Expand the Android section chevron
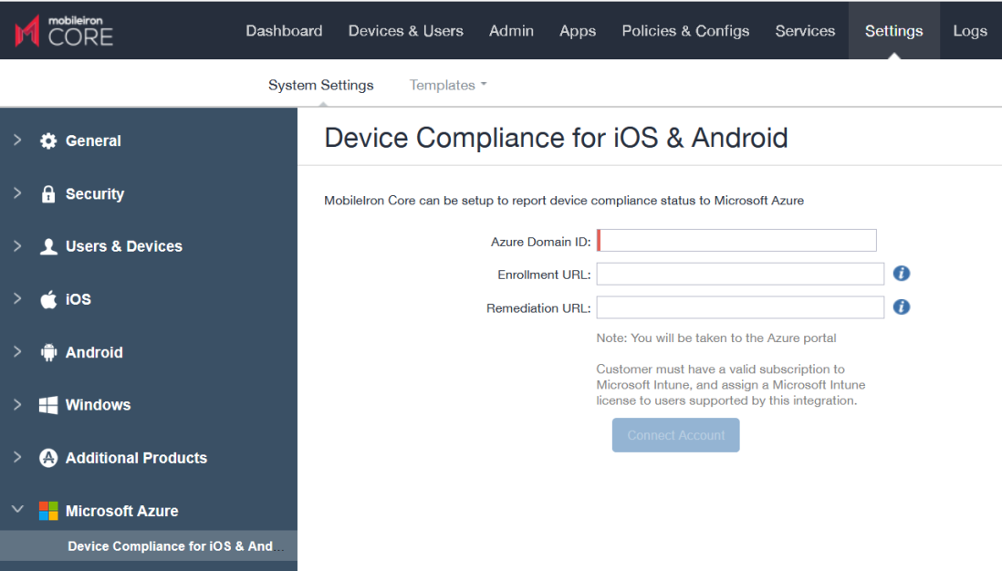Screen dimensions: 1002x571 click(x=17, y=351)
